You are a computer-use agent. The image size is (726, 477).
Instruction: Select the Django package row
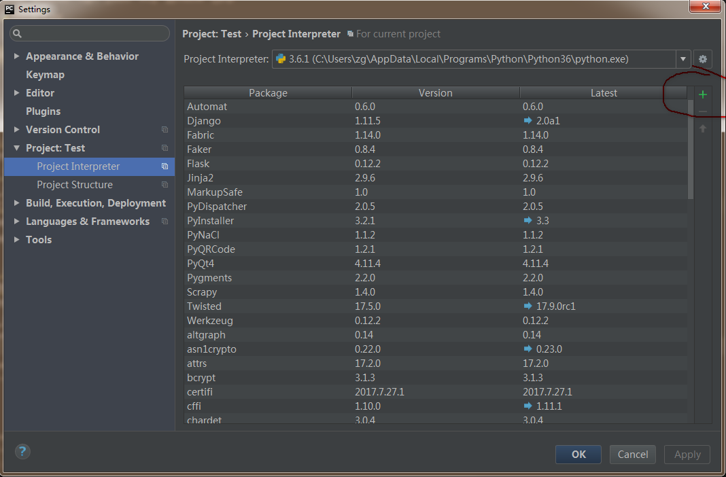(436, 121)
